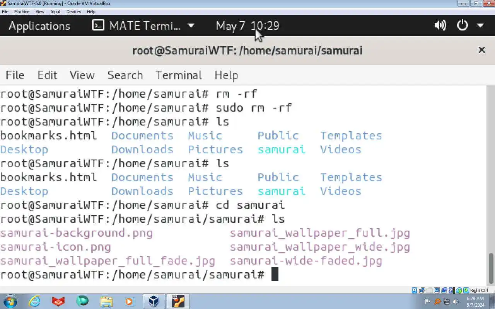Open Windows volume speaker in tray

pos(456,302)
